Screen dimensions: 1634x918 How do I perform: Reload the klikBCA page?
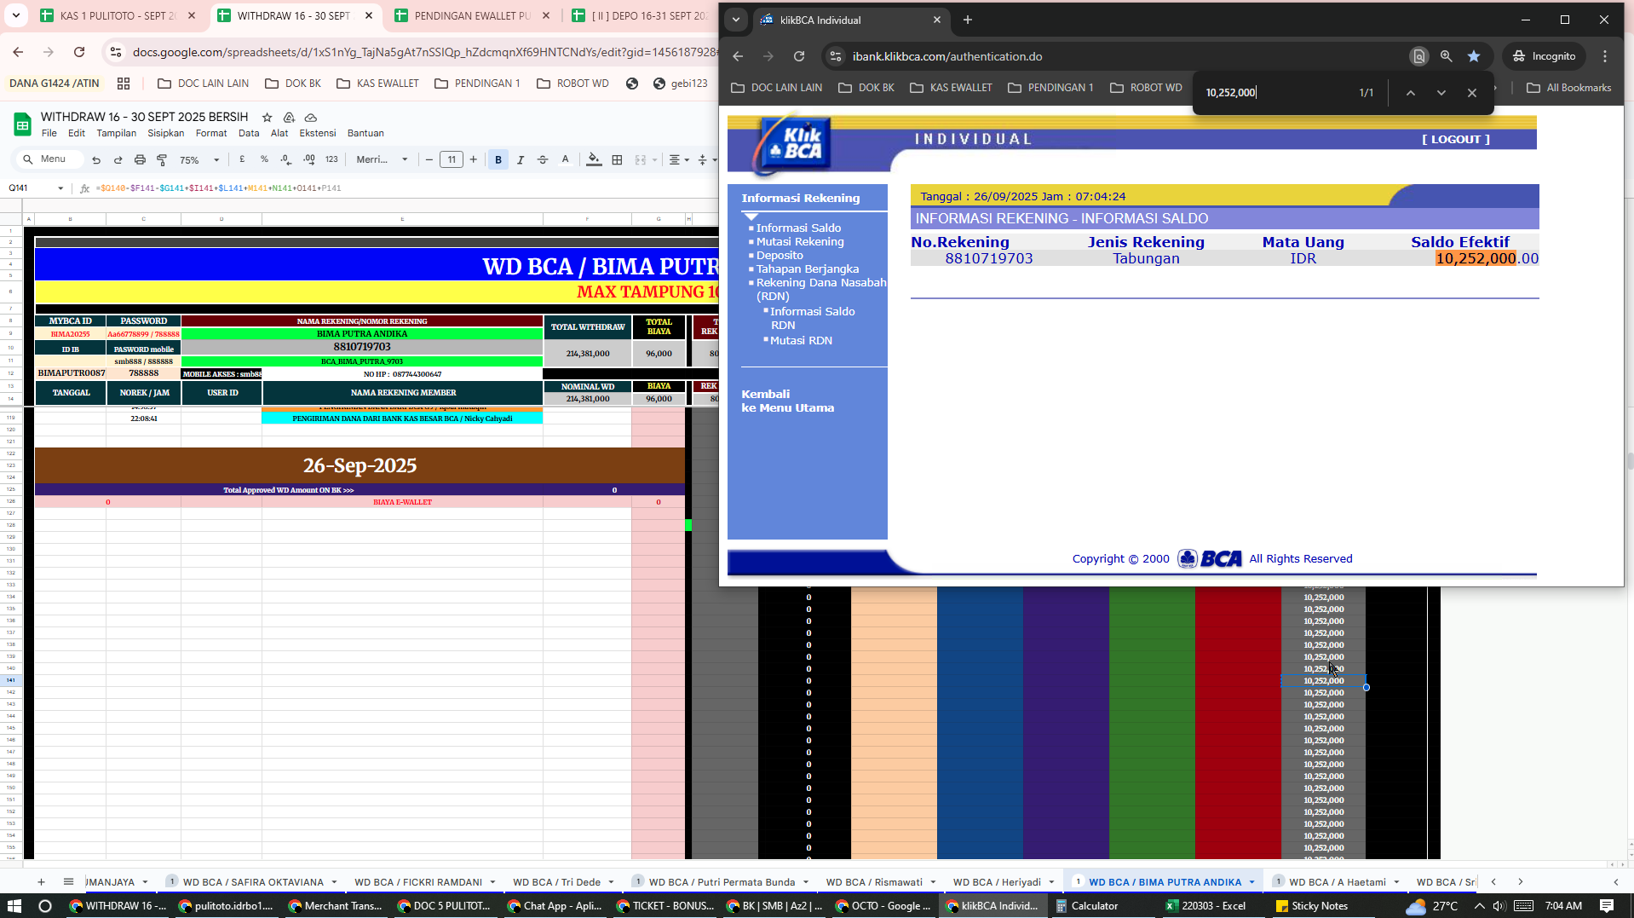pyautogui.click(x=799, y=56)
